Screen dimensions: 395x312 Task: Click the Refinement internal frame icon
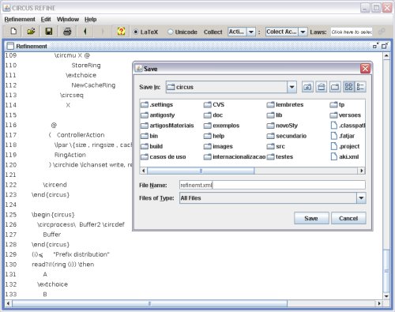click(x=10, y=46)
